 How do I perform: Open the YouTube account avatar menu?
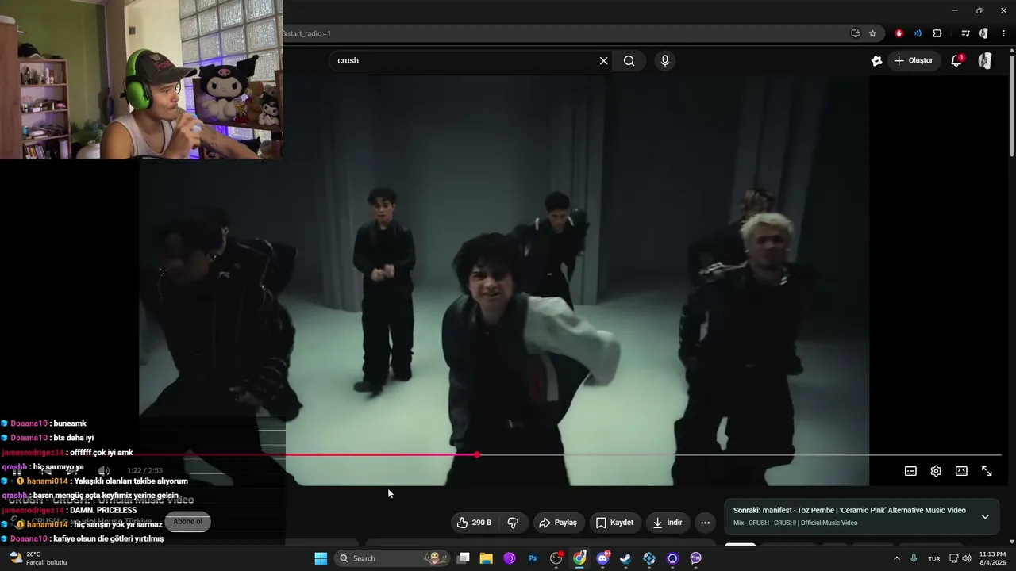tap(985, 60)
